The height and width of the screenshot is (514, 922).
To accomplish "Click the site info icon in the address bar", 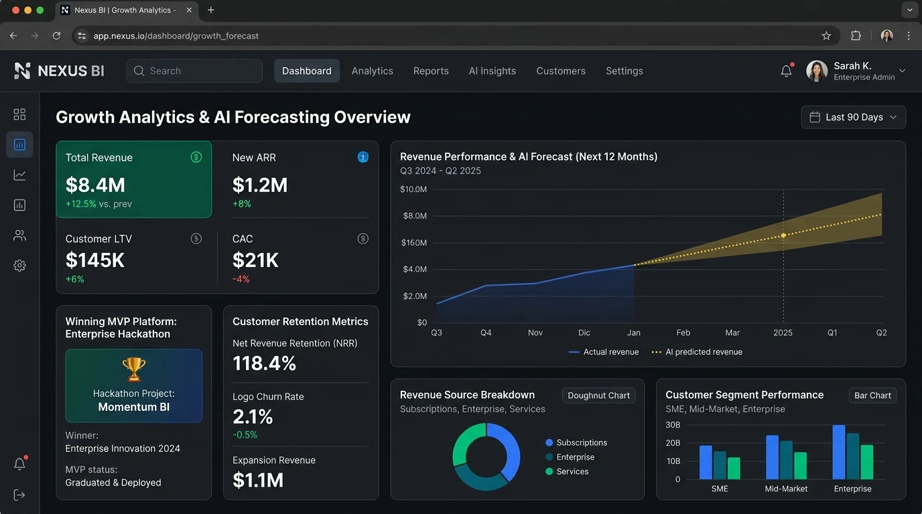I will pyautogui.click(x=82, y=35).
